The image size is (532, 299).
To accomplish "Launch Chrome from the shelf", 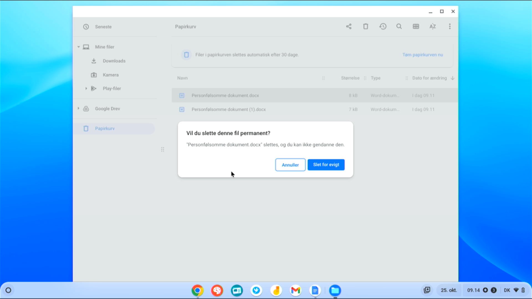I will (x=197, y=290).
